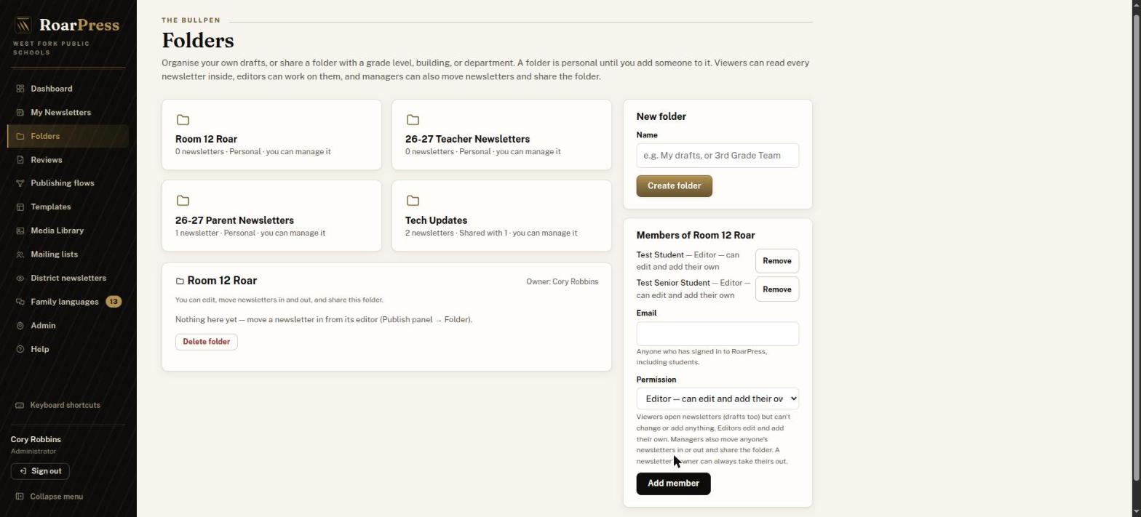
Task: Open the Templates section
Action: pos(68,207)
